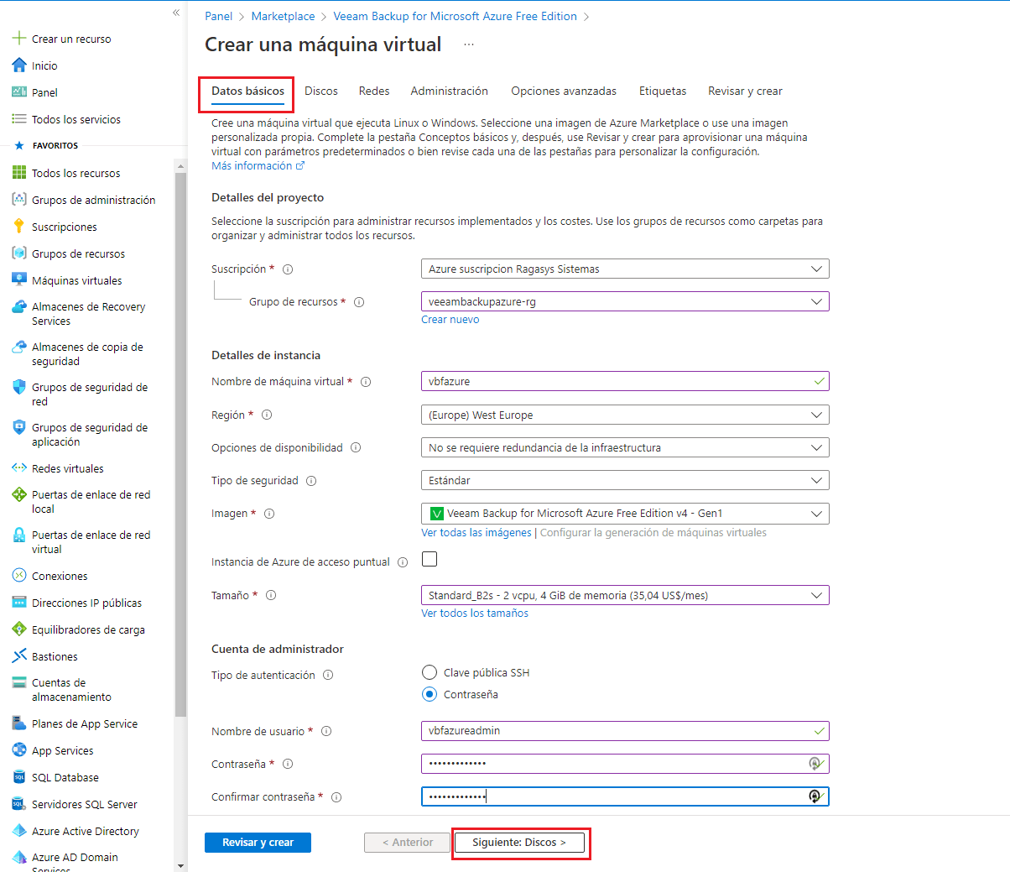The height and width of the screenshot is (872, 1010).
Task: Click Siguiente: Discos button
Action: [519, 843]
